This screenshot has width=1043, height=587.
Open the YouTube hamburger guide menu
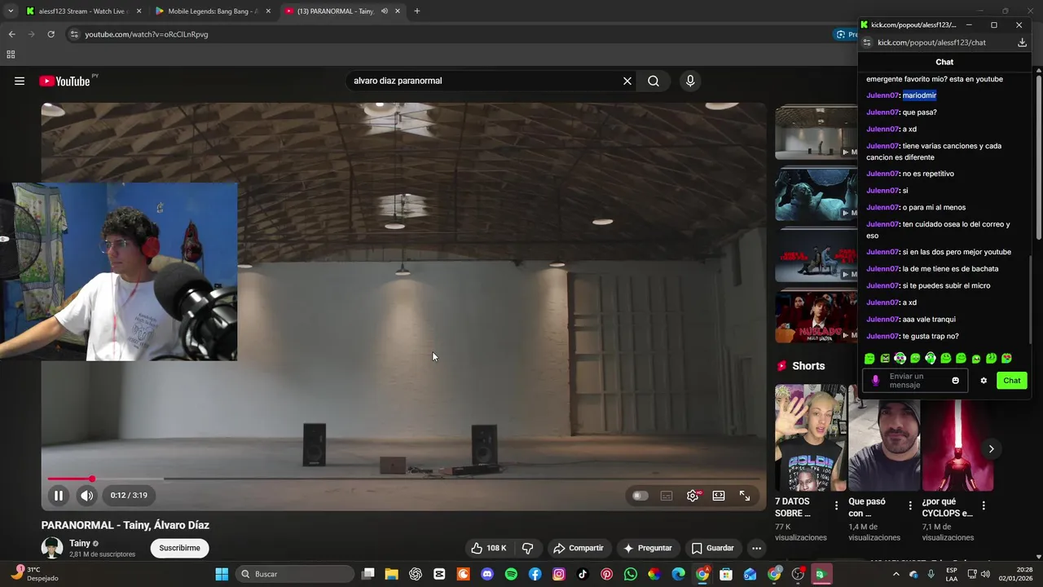coord(20,81)
